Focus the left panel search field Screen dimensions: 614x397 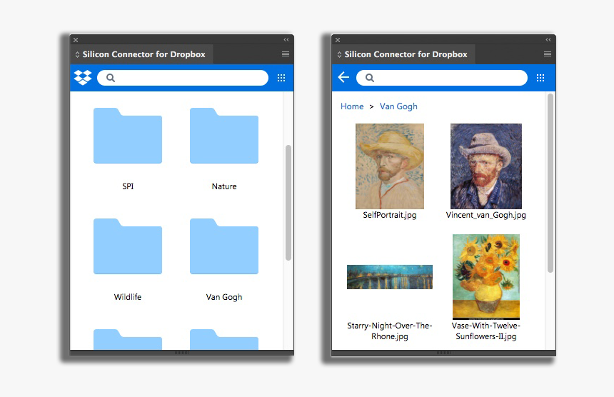(x=183, y=78)
